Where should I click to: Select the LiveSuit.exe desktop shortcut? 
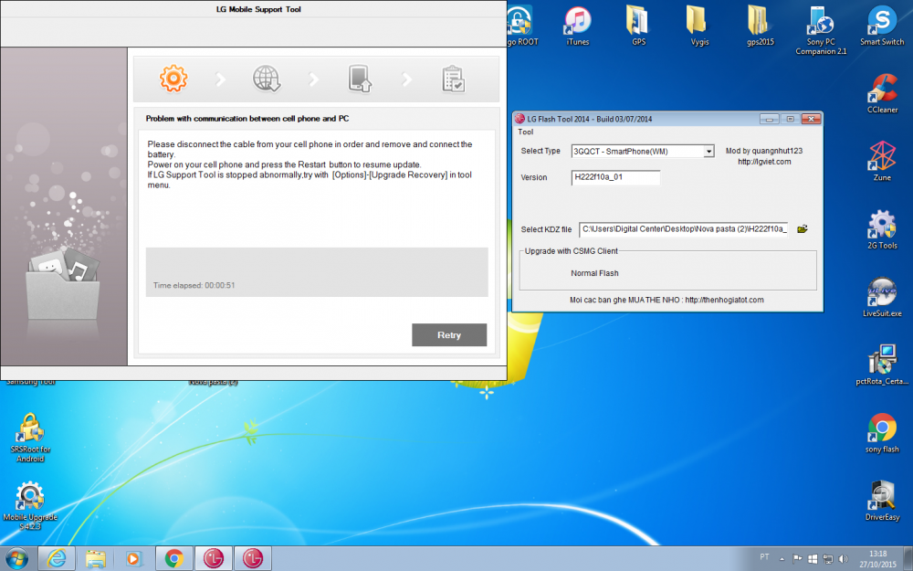(882, 297)
